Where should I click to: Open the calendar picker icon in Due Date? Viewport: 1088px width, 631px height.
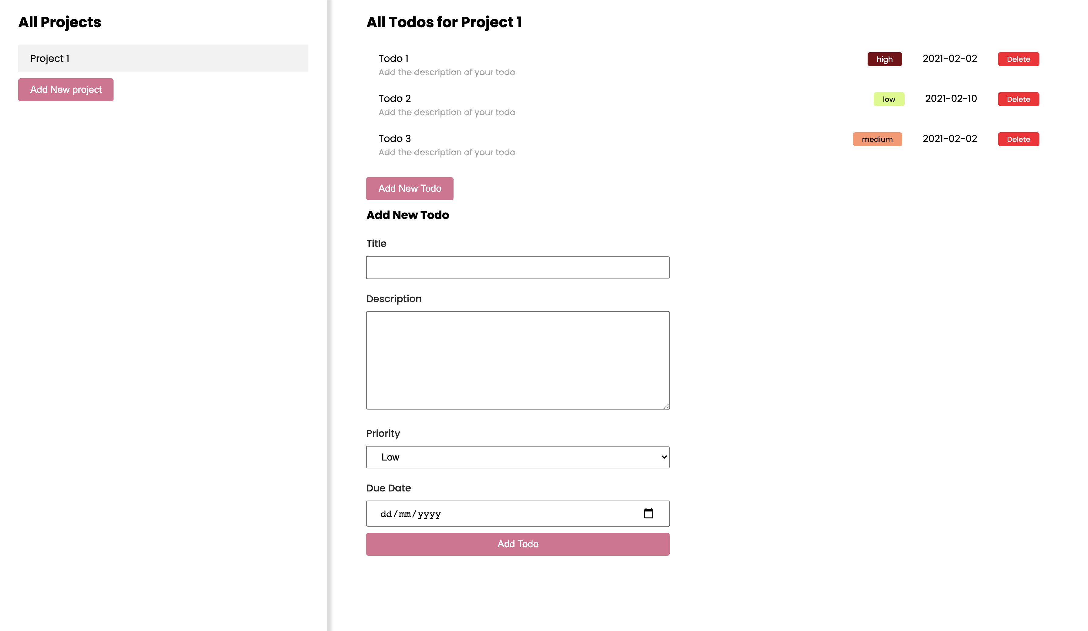tap(648, 513)
